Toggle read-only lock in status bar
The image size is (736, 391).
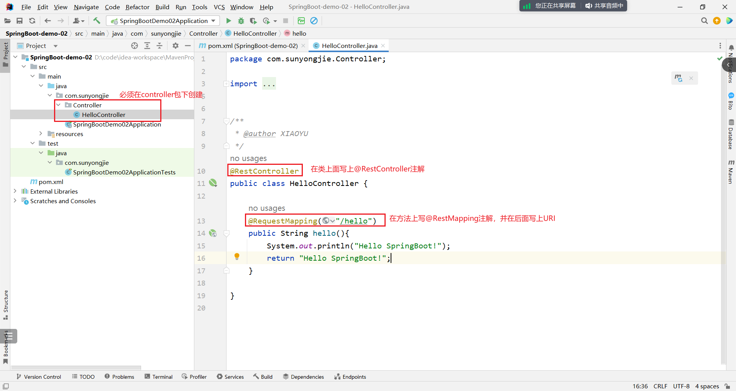(727, 386)
